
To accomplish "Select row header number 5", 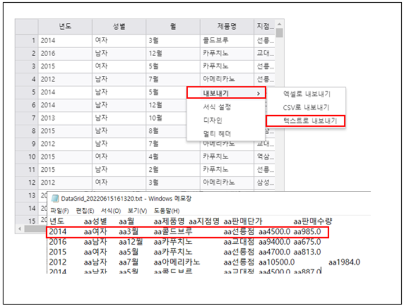I will (27, 92).
